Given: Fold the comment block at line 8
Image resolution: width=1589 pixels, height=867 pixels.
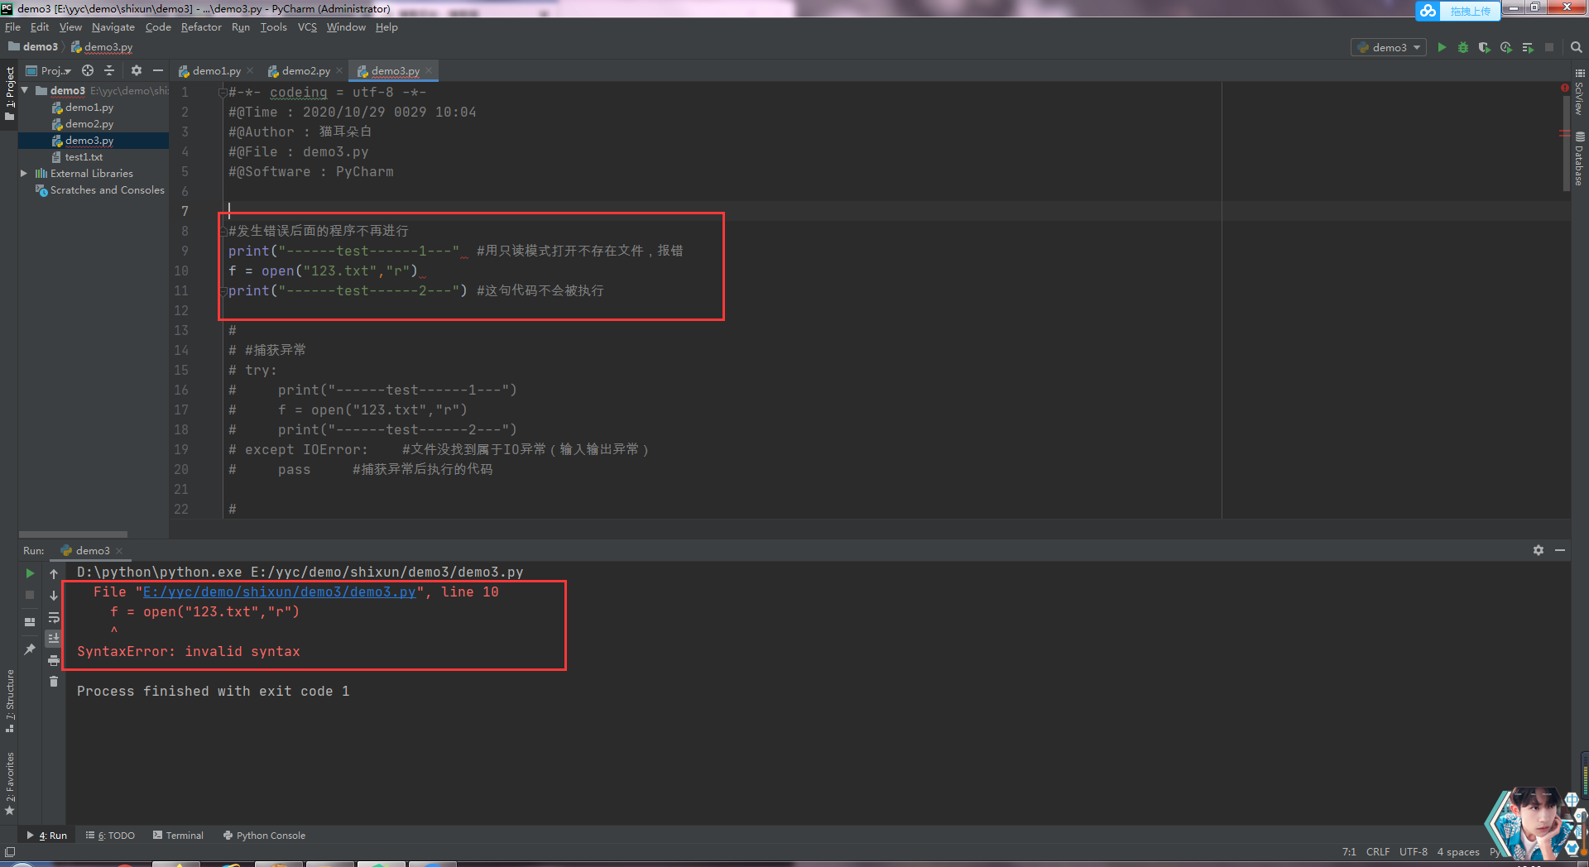Looking at the screenshot, I should [x=223, y=232].
